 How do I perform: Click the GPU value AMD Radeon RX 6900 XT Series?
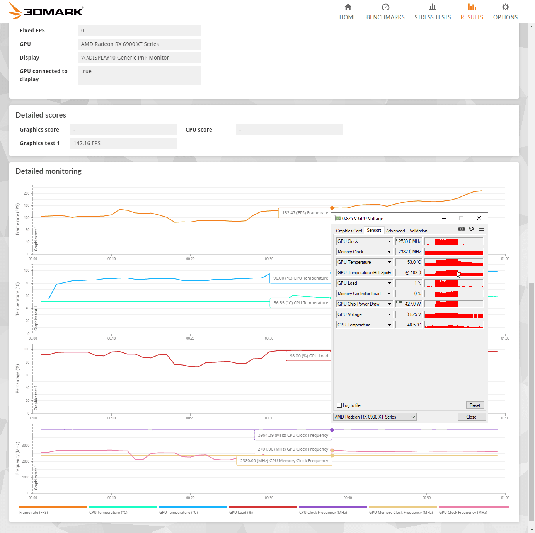coord(139,44)
